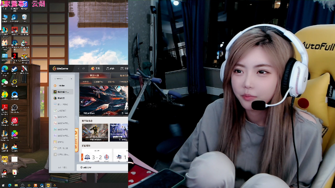Viewport: 335px width, 188px height.
Task: Open the blue Q cloud desktop icon
Action: (14, 96)
